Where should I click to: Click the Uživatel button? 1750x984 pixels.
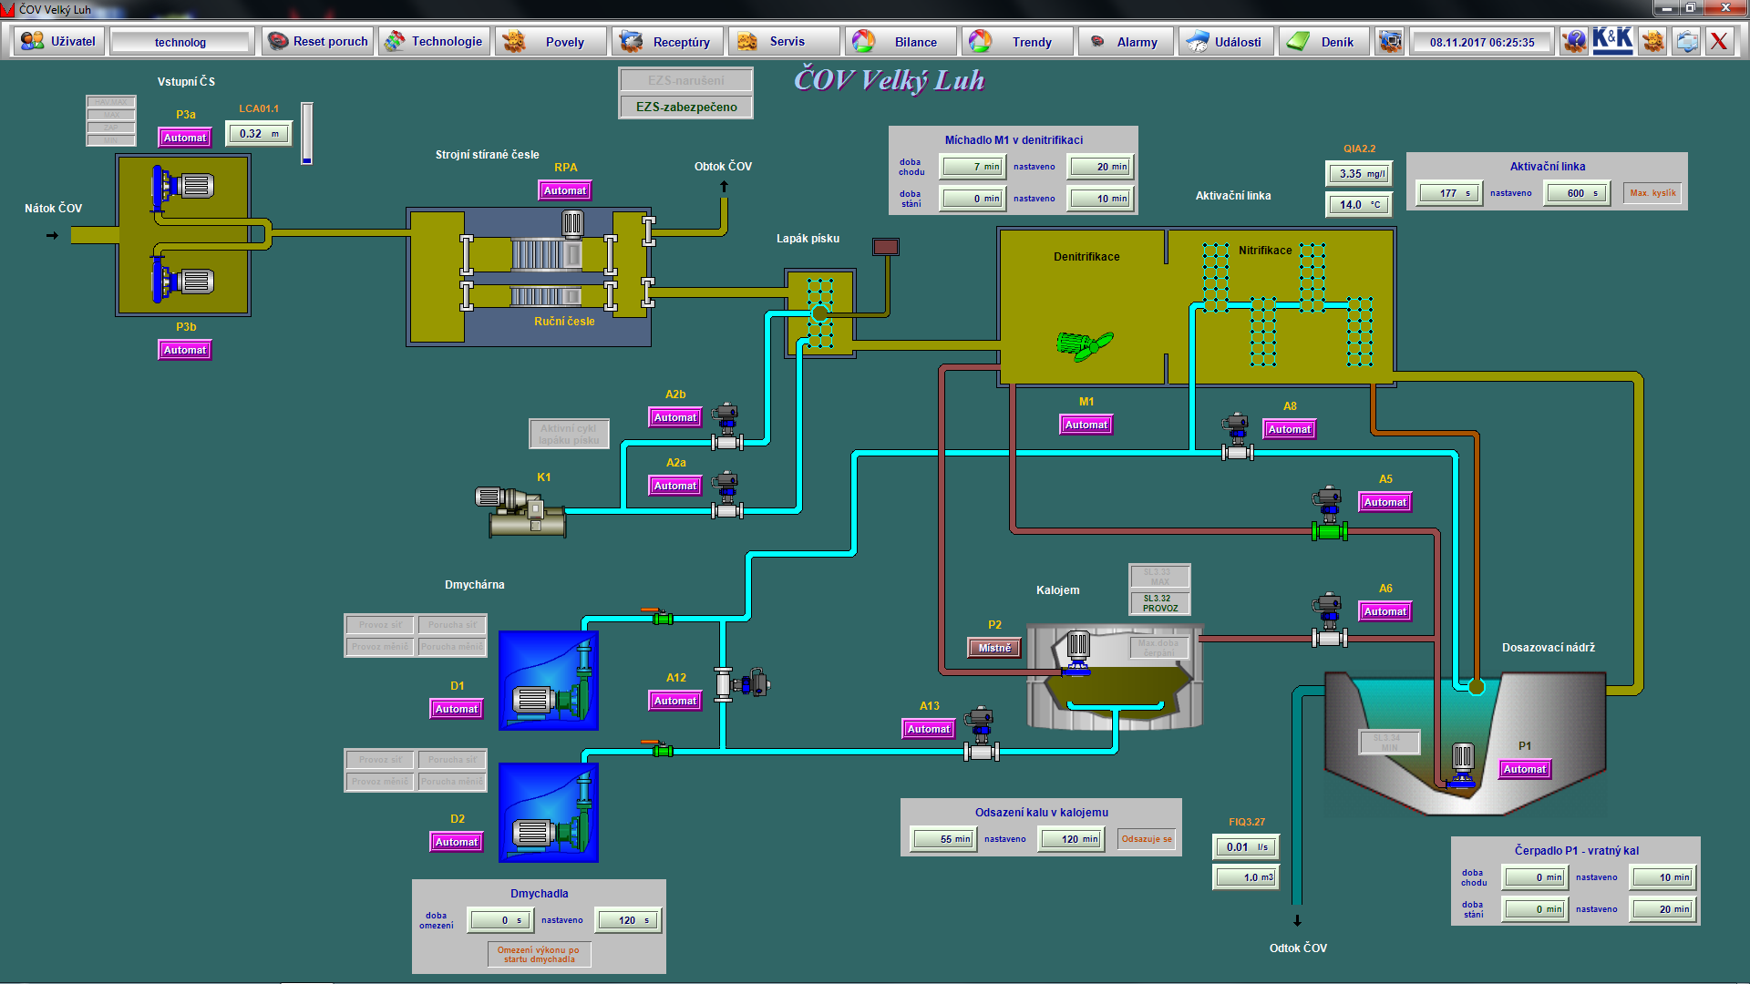(59, 42)
